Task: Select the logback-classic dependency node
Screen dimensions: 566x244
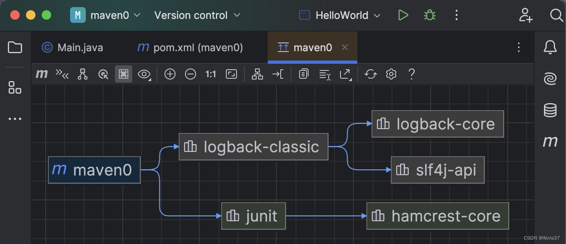Action: pyautogui.click(x=253, y=147)
